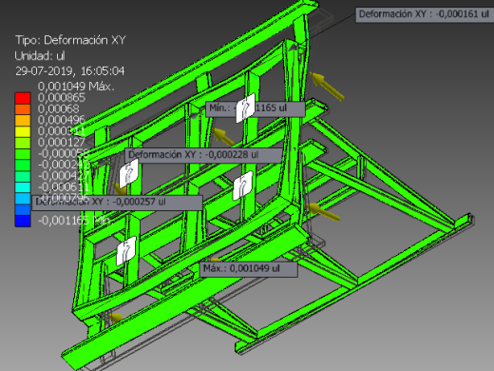
Task: Click the yellow swatch in the color legend
Action: [23, 131]
